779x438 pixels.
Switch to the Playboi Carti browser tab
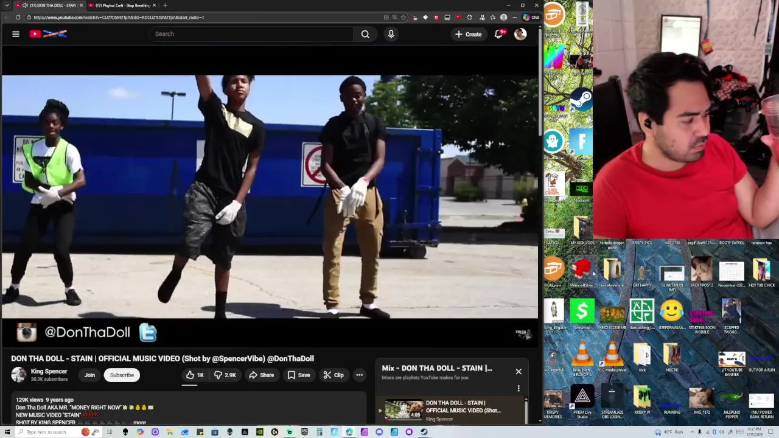click(x=122, y=5)
